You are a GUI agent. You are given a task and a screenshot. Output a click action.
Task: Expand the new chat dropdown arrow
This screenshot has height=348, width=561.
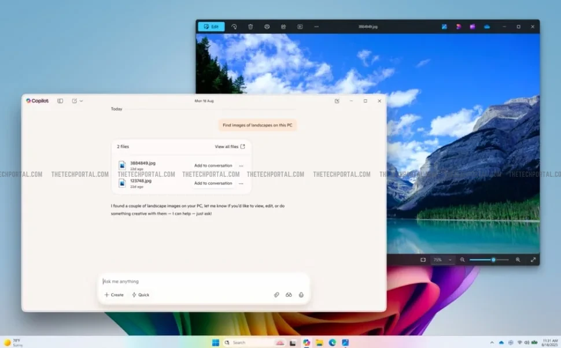coord(81,101)
